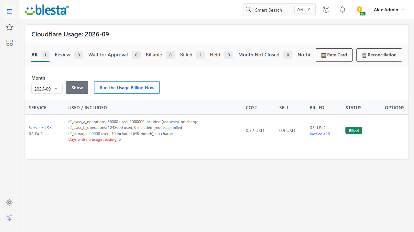
Task: Click the sparkle AI assistant icon
Action: point(10,218)
